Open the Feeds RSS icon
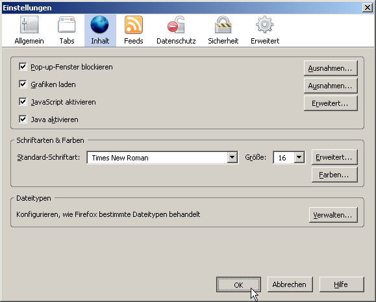This screenshot has height=302, width=376. (x=134, y=25)
